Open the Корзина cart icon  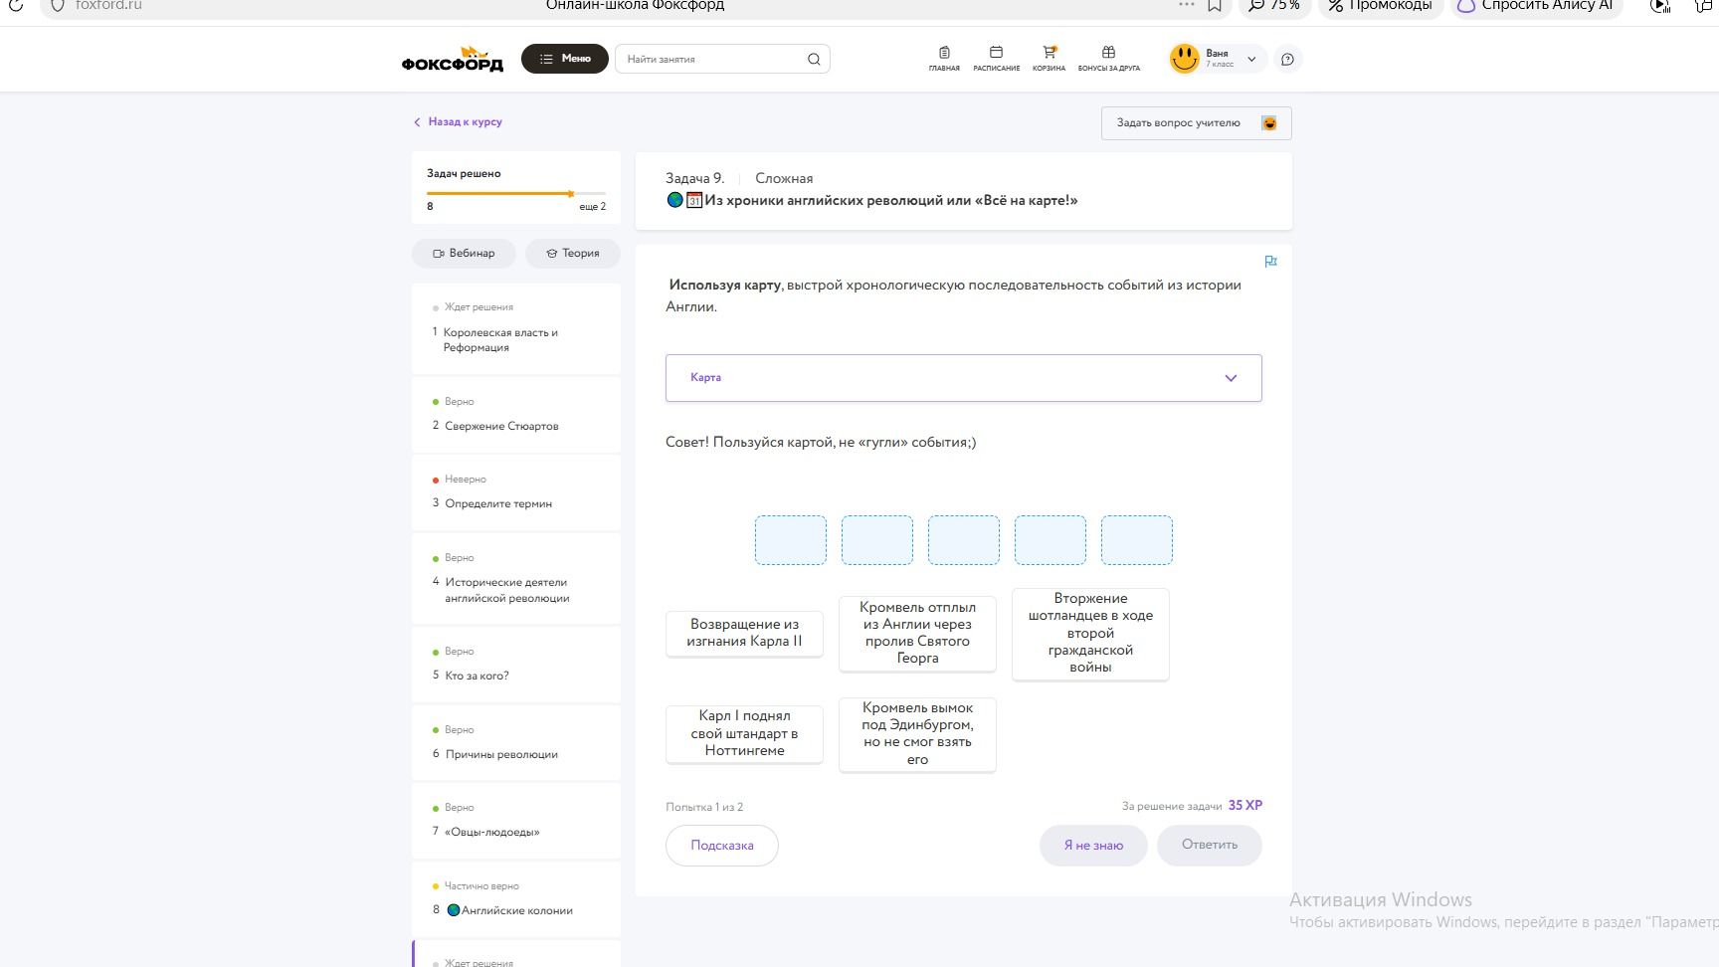[x=1049, y=59]
